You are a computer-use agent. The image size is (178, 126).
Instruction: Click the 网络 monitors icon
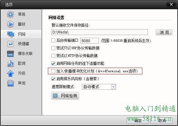[11, 34]
